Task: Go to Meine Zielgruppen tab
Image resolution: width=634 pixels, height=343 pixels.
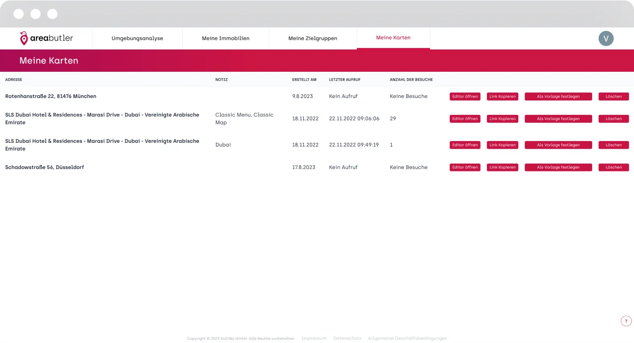Action: (313, 38)
